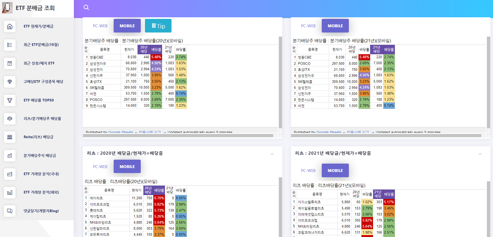Click bank building icon beside Reits(리츠) 배당금
This screenshot has height=237, width=493.
[10, 137]
